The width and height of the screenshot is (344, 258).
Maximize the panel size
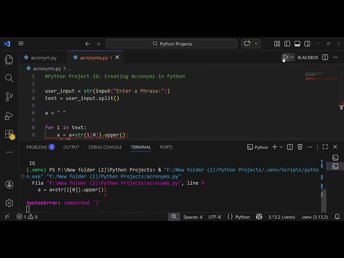[x=325, y=147]
